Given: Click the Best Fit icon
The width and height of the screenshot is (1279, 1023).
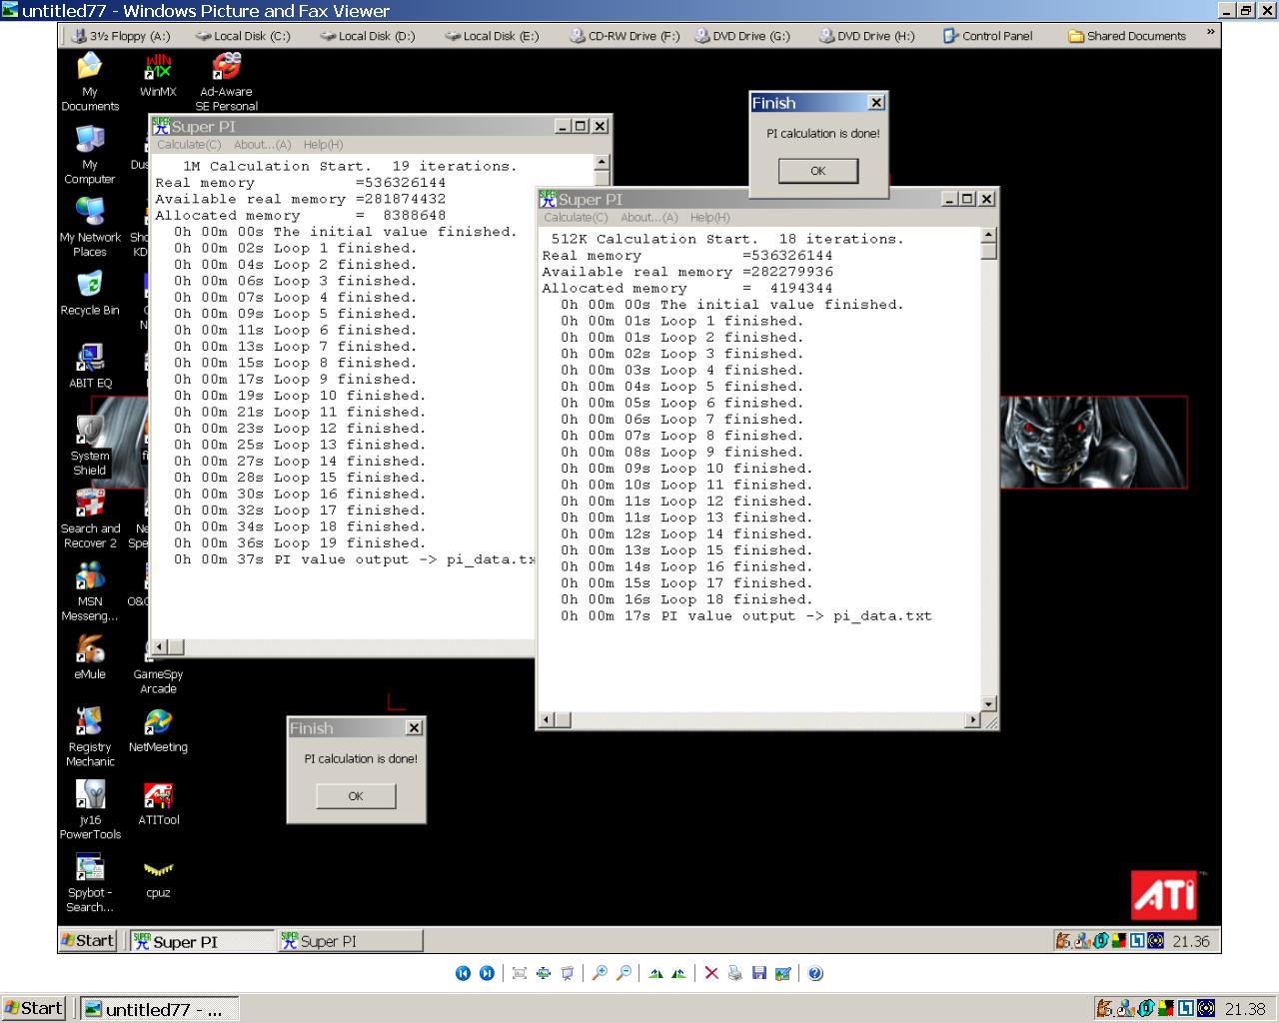Looking at the screenshot, I should click(520, 973).
